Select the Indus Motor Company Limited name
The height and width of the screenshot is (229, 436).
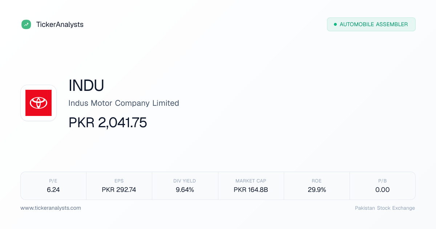click(x=124, y=103)
